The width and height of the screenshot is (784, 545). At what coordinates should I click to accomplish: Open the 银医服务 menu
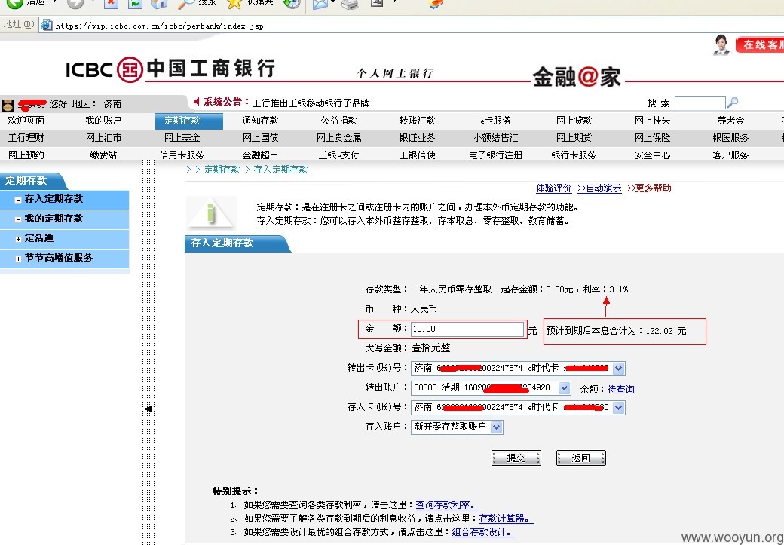click(730, 137)
